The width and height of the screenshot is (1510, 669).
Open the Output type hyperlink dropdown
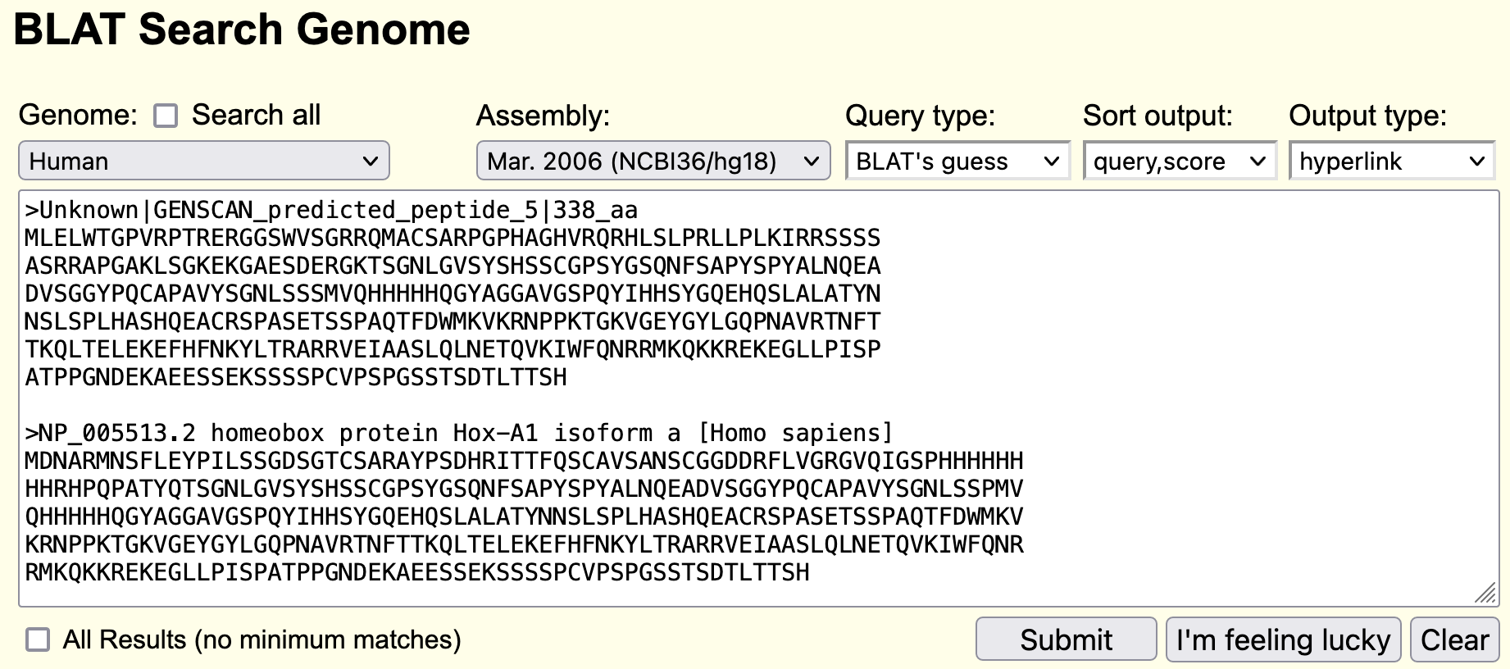(1392, 161)
